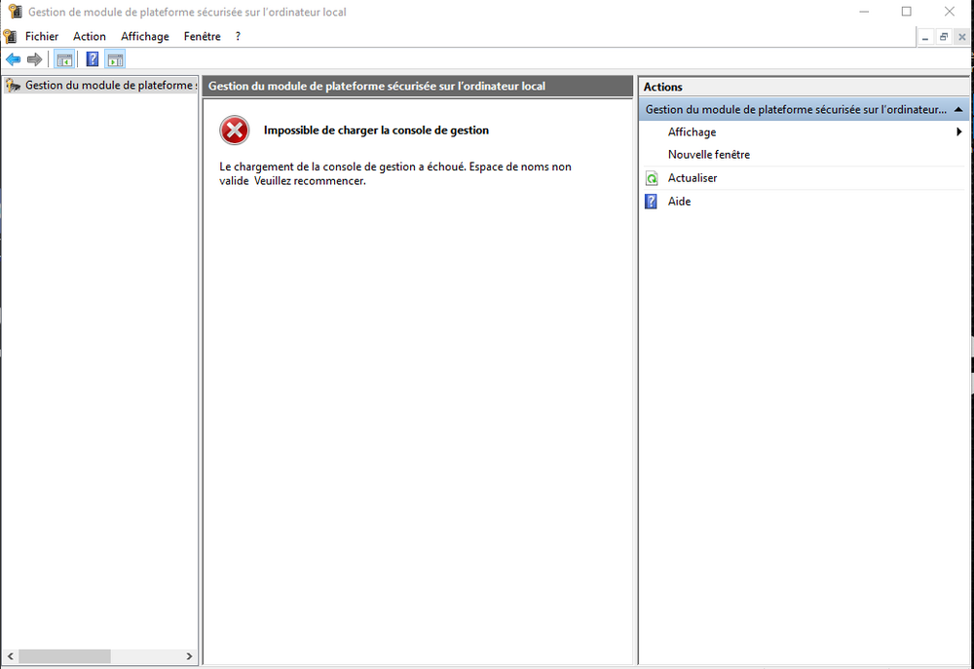Image resolution: width=974 pixels, height=669 pixels.
Task: Click Nouvelle fenêtre in Actions pane
Action: click(x=708, y=155)
